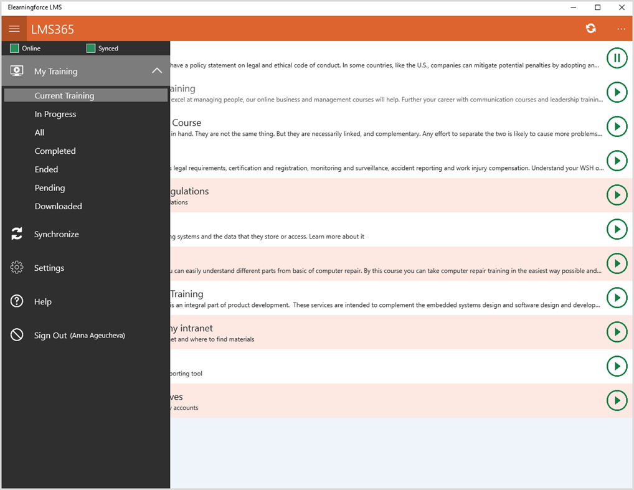Open the Completed trainings list

coord(55,151)
